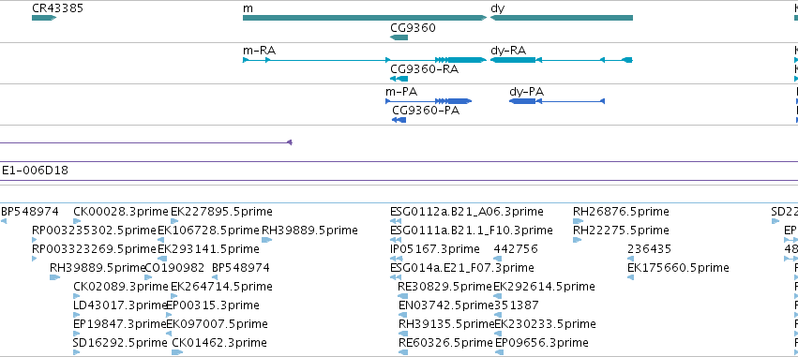Viewport: 798px width, 357px height.
Task: Click the dy gene bar
Action: click(x=562, y=18)
